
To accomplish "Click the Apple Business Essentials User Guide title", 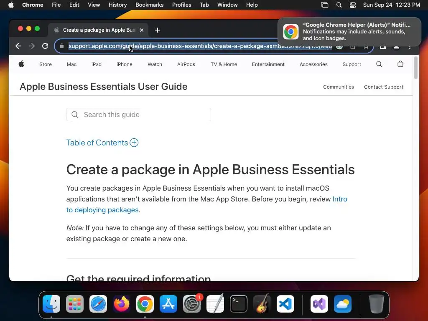I will click(x=104, y=87).
